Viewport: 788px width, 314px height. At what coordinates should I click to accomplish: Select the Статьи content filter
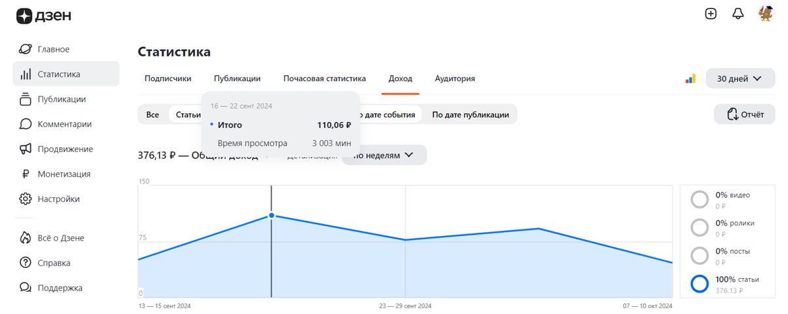pyautogui.click(x=188, y=115)
